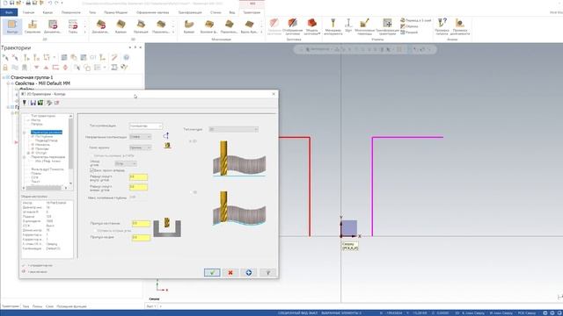Open the Конт. вершины tip compensation dropdown
This screenshot has height=316, width=563.
click(140, 147)
